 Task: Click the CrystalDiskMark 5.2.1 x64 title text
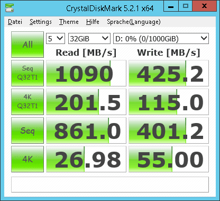(x=110, y=8)
